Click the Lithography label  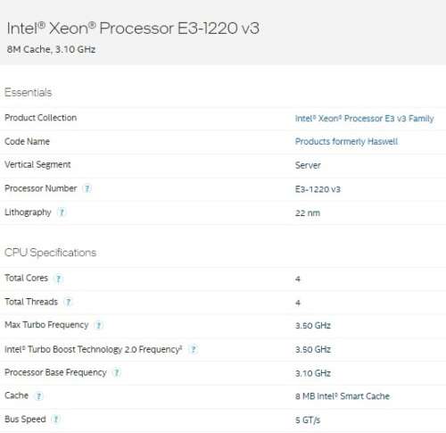[x=28, y=212]
